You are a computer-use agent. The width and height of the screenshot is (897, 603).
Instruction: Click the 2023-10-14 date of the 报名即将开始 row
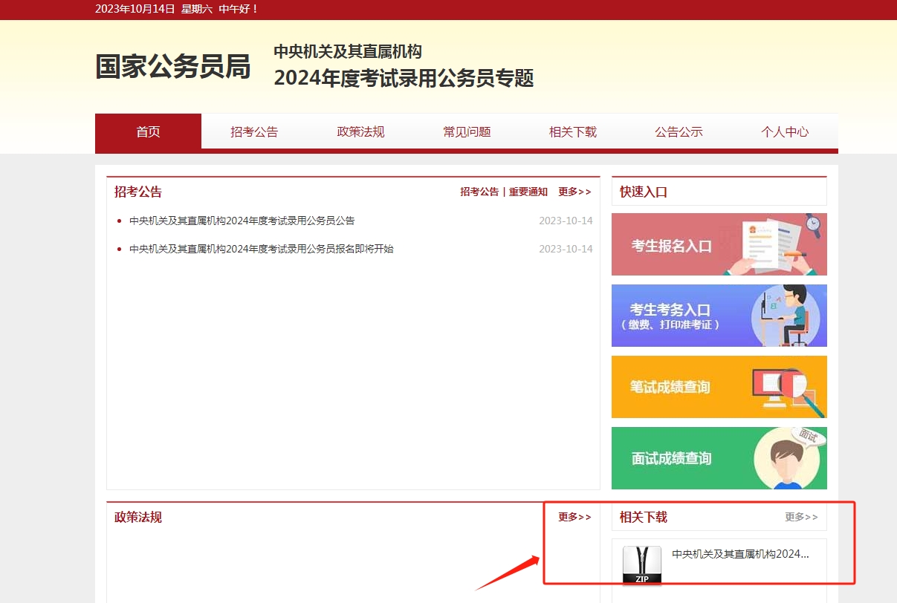tap(566, 249)
